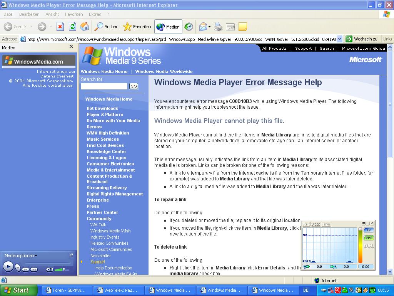Click the mail envelope toolbar icon
394x296 pixels.
[203, 27]
